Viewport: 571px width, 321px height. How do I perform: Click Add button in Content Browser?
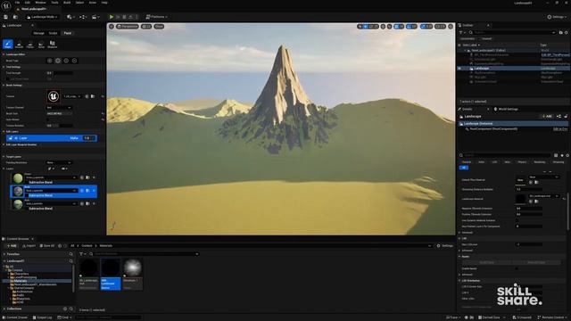click(12, 246)
